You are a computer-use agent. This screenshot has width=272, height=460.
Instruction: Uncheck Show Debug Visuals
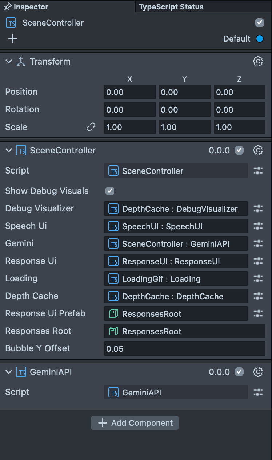pyautogui.click(x=109, y=191)
